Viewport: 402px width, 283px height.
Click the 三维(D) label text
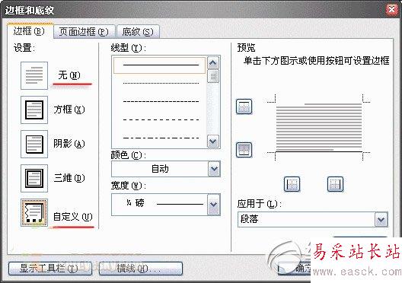point(69,178)
